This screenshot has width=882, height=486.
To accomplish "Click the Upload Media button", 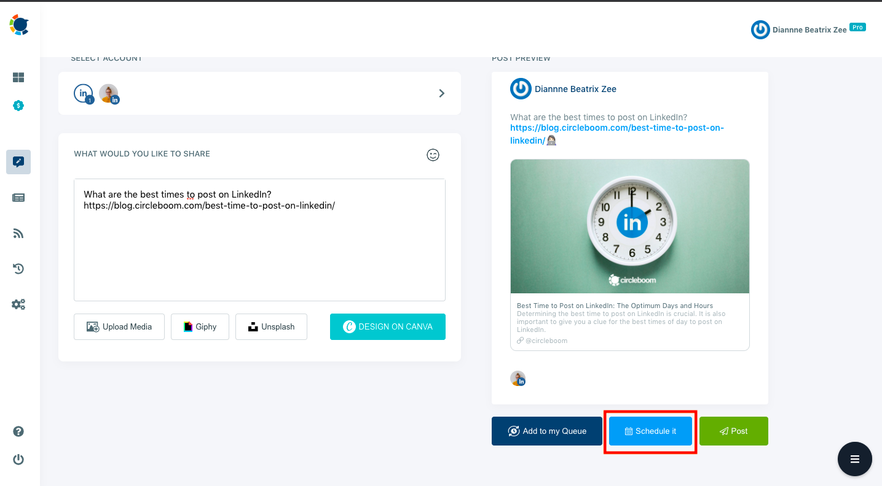I will pyautogui.click(x=119, y=327).
